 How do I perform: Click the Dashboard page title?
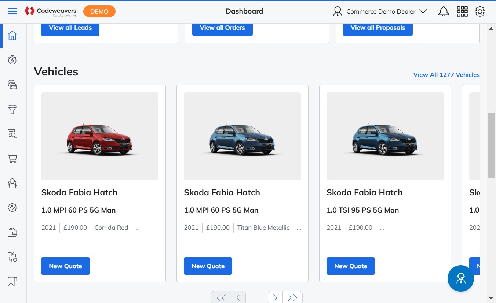[244, 11]
